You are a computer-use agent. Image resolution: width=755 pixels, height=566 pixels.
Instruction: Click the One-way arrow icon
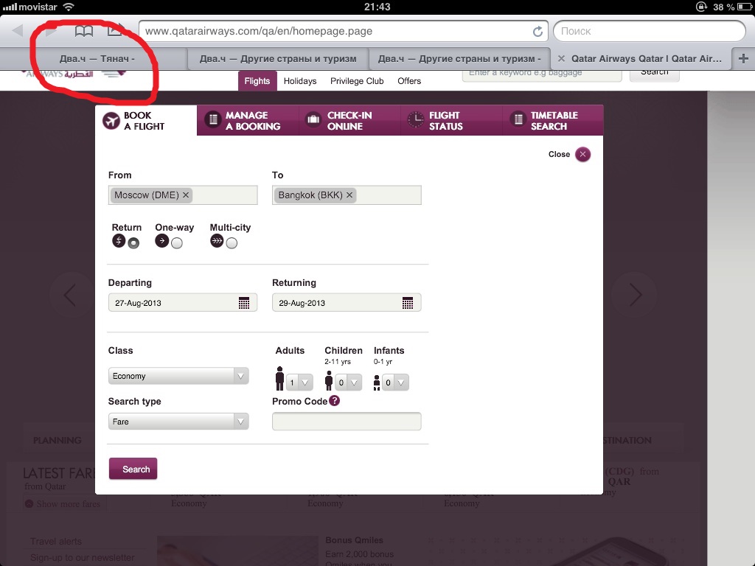click(x=161, y=241)
